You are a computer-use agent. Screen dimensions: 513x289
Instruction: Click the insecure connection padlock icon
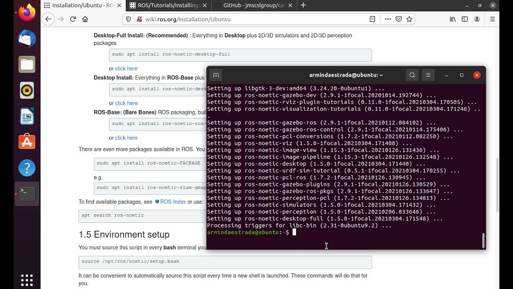[139, 19]
